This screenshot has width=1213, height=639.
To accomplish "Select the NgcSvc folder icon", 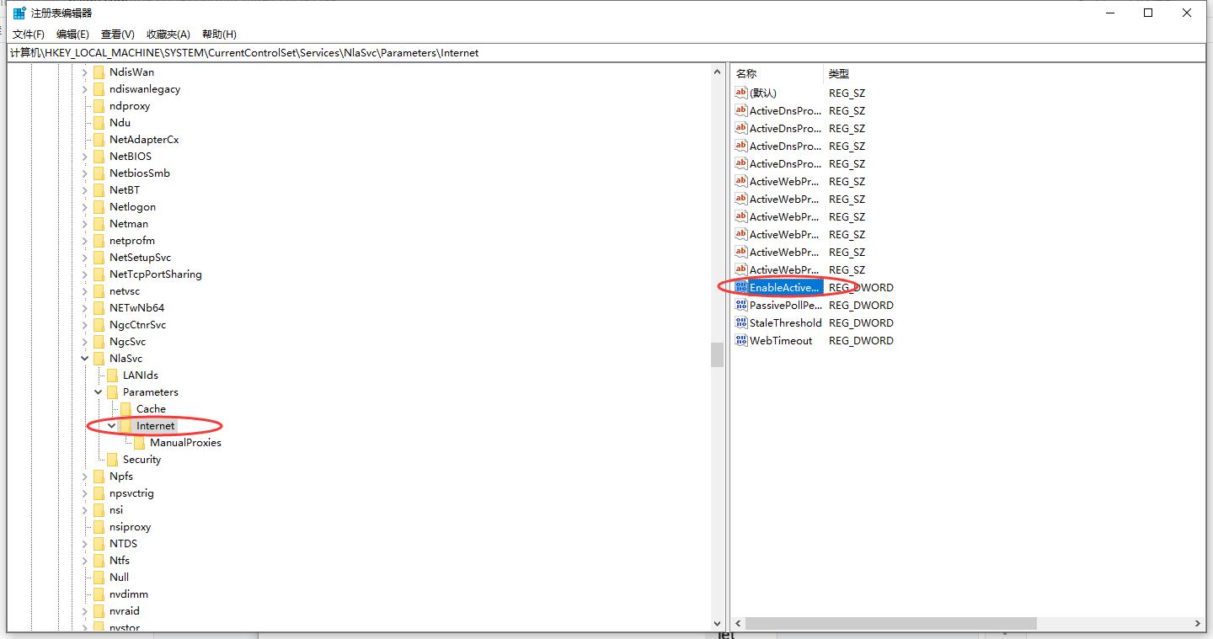I will pyautogui.click(x=99, y=342).
